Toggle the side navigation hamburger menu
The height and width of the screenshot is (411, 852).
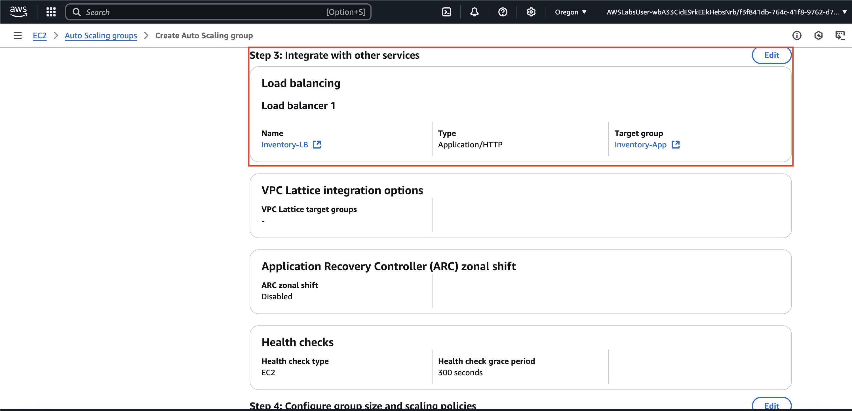18,35
